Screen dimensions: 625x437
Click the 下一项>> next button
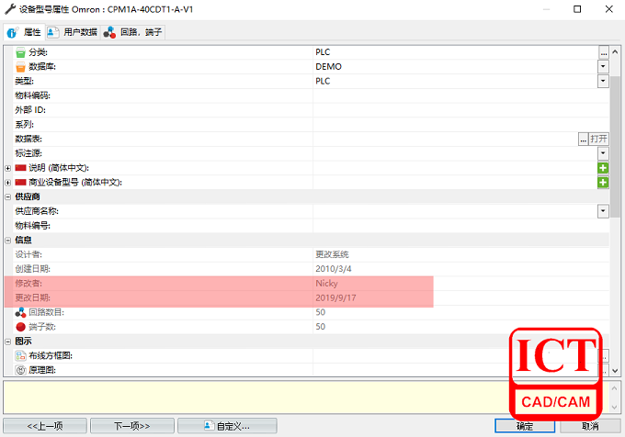[x=132, y=426]
